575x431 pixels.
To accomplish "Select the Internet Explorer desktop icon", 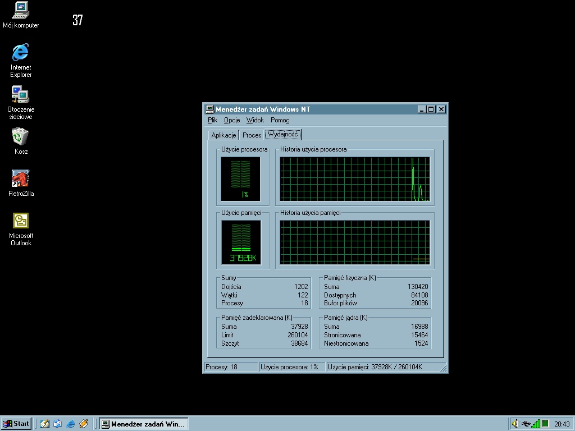I will (21, 61).
